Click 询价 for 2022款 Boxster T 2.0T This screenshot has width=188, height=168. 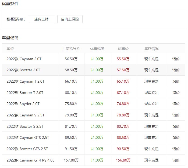[176, 93]
